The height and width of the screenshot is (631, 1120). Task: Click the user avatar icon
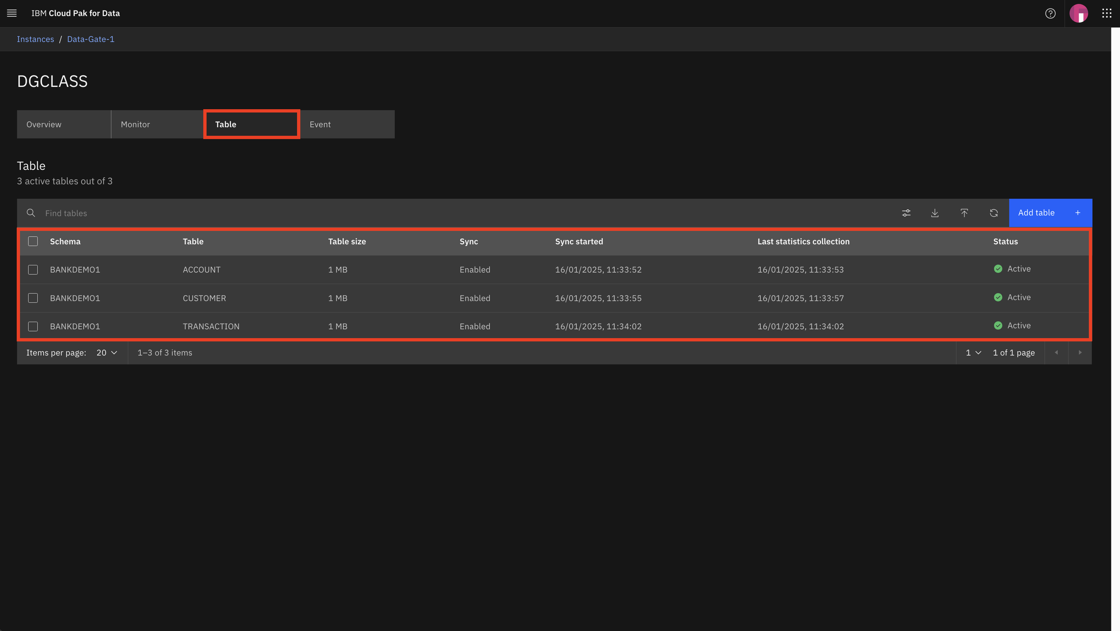[x=1079, y=13]
